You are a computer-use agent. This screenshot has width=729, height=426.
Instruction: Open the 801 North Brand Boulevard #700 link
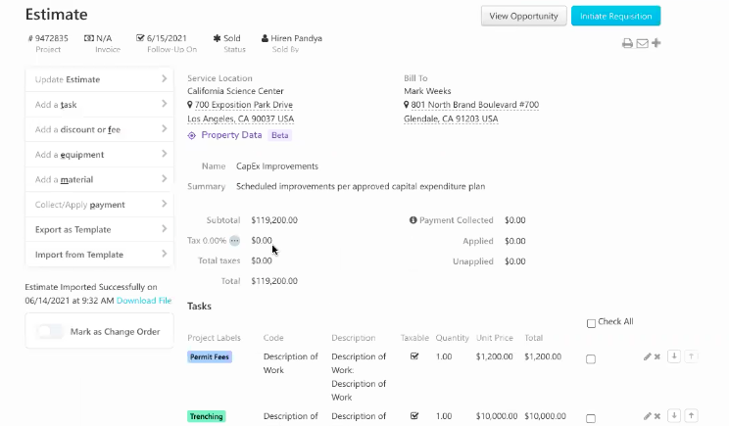click(474, 105)
